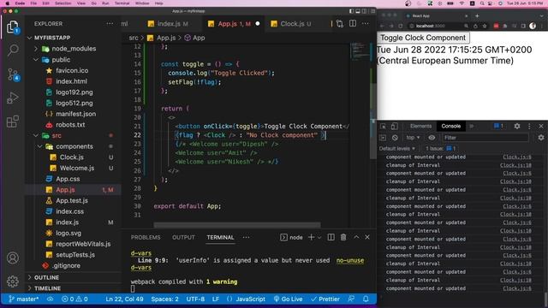The image size is (548, 308).
Task: Click Go Live in the status bar
Action: [x=288, y=299]
